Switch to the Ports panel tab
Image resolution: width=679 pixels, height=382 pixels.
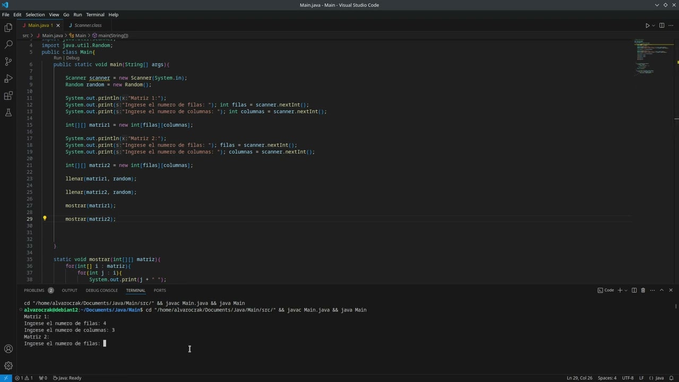tap(160, 290)
